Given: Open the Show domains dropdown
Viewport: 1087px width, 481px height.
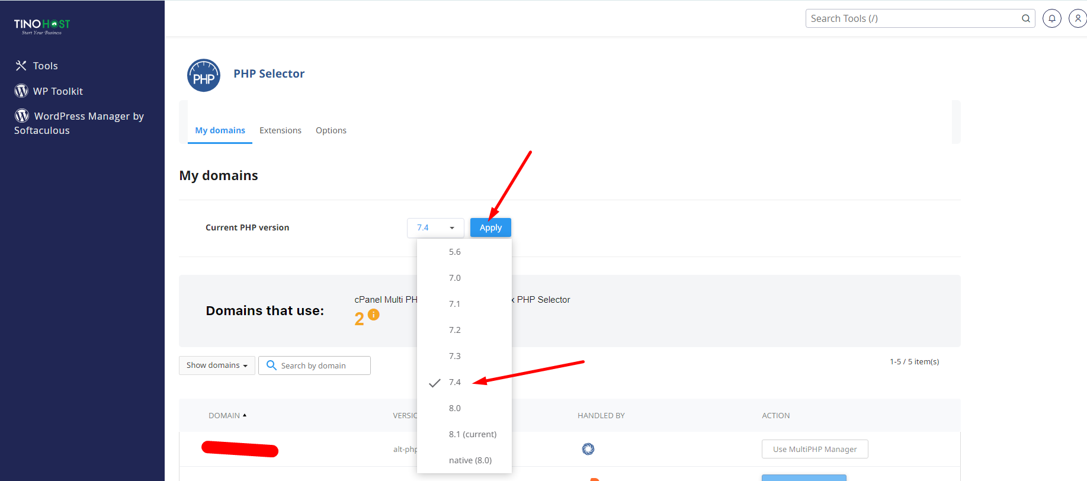Looking at the screenshot, I should click(x=217, y=365).
